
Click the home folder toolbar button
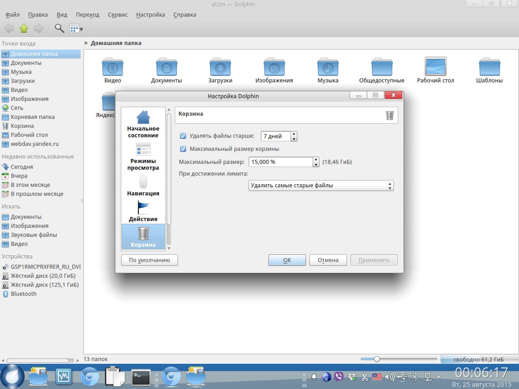tap(24, 28)
